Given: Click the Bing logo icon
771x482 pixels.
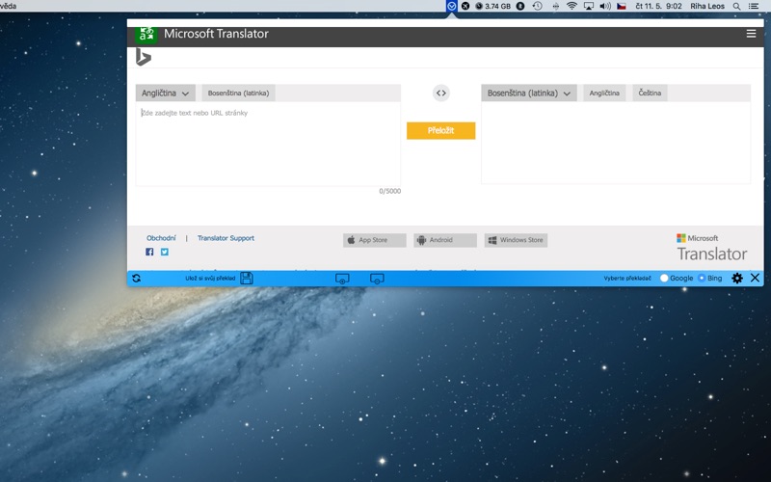Looking at the screenshot, I should pyautogui.click(x=143, y=57).
